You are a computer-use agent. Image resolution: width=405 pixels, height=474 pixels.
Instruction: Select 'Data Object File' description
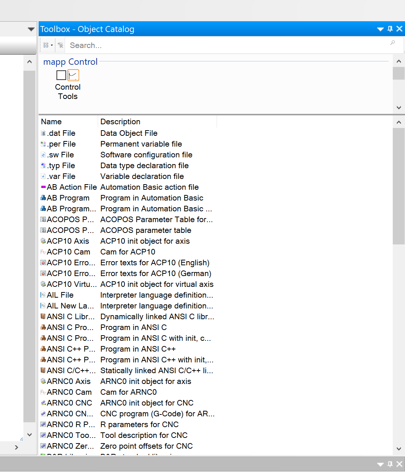tap(129, 133)
